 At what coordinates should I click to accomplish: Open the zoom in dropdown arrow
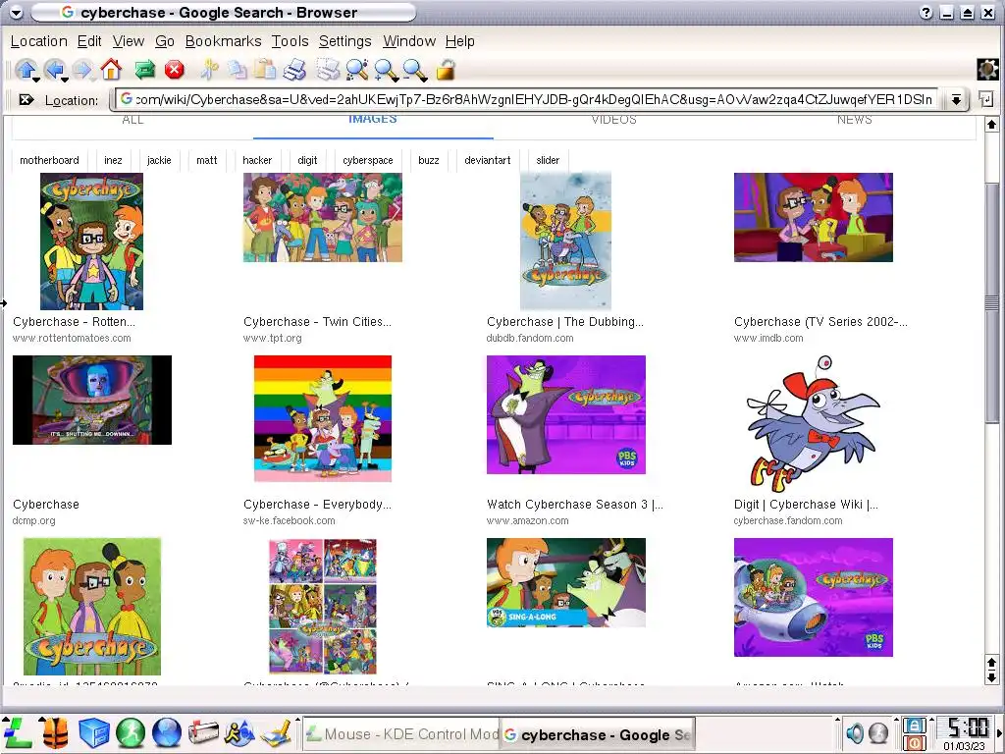pos(397,79)
